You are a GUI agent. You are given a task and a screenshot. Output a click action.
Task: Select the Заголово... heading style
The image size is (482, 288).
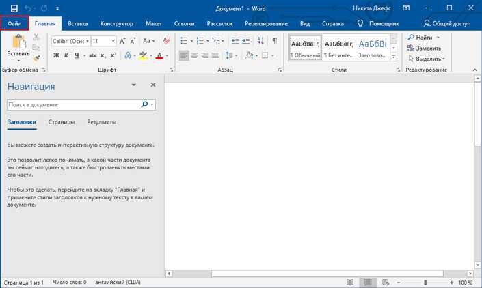tap(372, 49)
